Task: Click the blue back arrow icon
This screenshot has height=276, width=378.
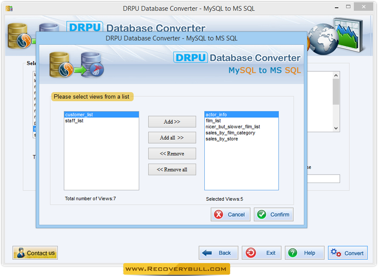Action: [x=207, y=253]
